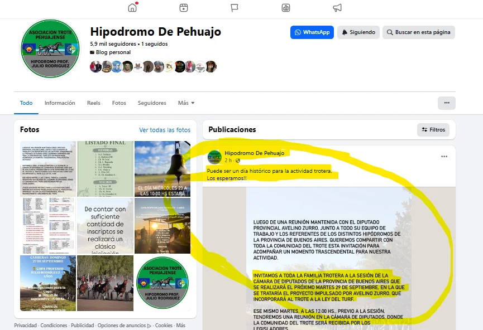Open the ads megaphone icon
The height and width of the screenshot is (330, 483).
click(337, 8)
